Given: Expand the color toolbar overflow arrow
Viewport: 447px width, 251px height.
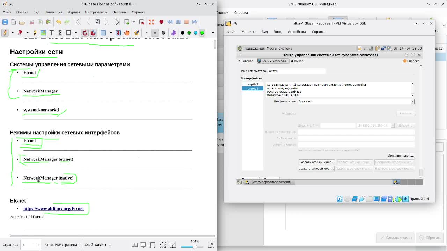Looking at the screenshot, I should click(x=213, y=33).
